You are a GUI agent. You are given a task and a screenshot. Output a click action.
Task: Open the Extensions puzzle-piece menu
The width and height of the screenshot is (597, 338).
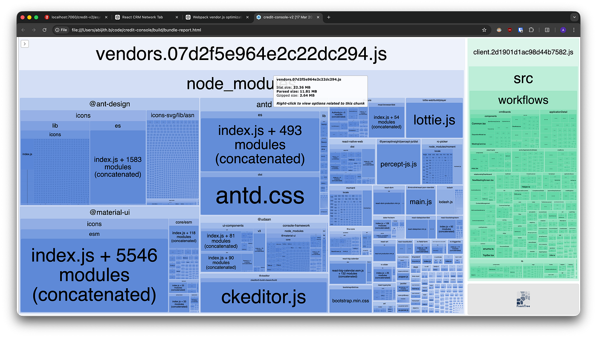click(x=531, y=30)
